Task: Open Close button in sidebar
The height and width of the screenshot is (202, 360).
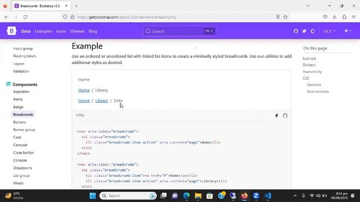Action: tap(24, 153)
